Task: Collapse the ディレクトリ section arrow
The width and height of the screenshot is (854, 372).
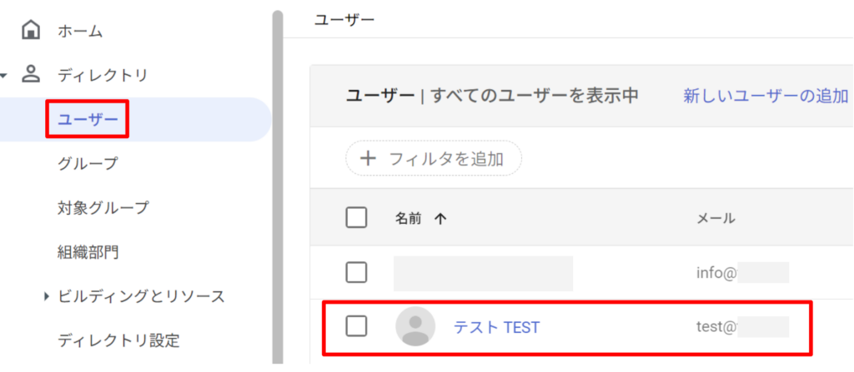Action: pyautogui.click(x=4, y=76)
